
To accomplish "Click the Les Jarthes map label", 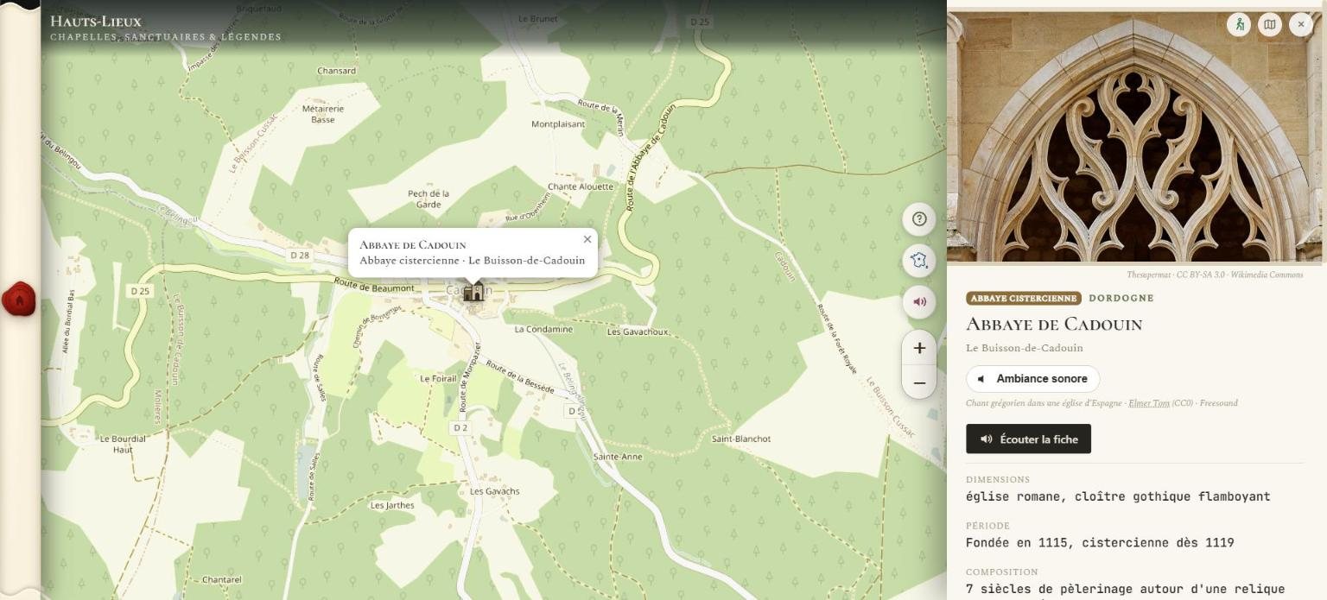I will tap(392, 505).
